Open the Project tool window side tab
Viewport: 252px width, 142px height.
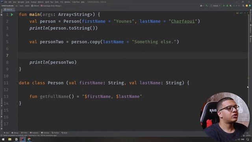(2, 12)
